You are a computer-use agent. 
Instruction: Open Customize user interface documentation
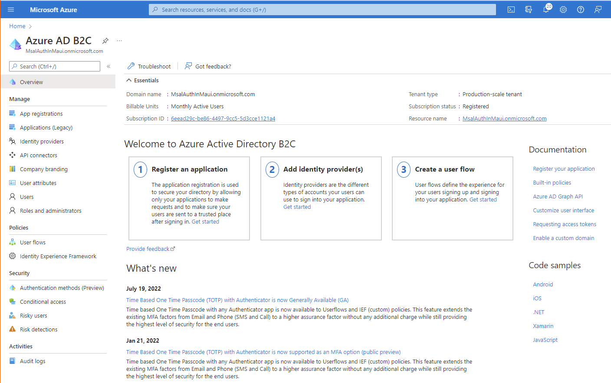[563, 210]
